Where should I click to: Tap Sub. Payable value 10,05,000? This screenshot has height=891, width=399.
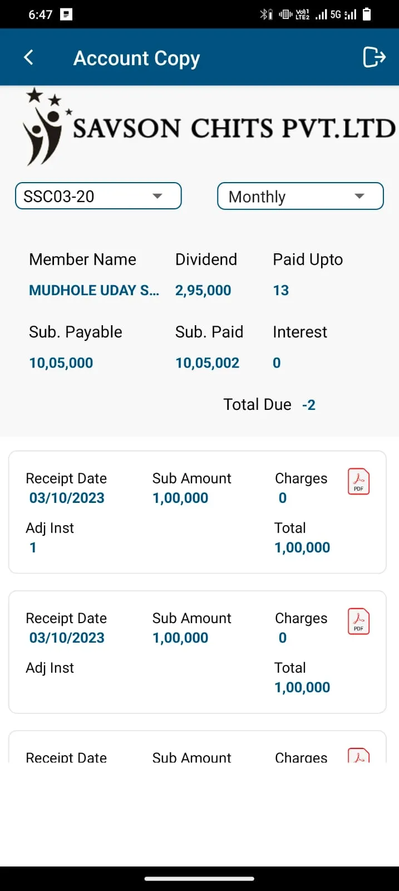[x=61, y=363]
